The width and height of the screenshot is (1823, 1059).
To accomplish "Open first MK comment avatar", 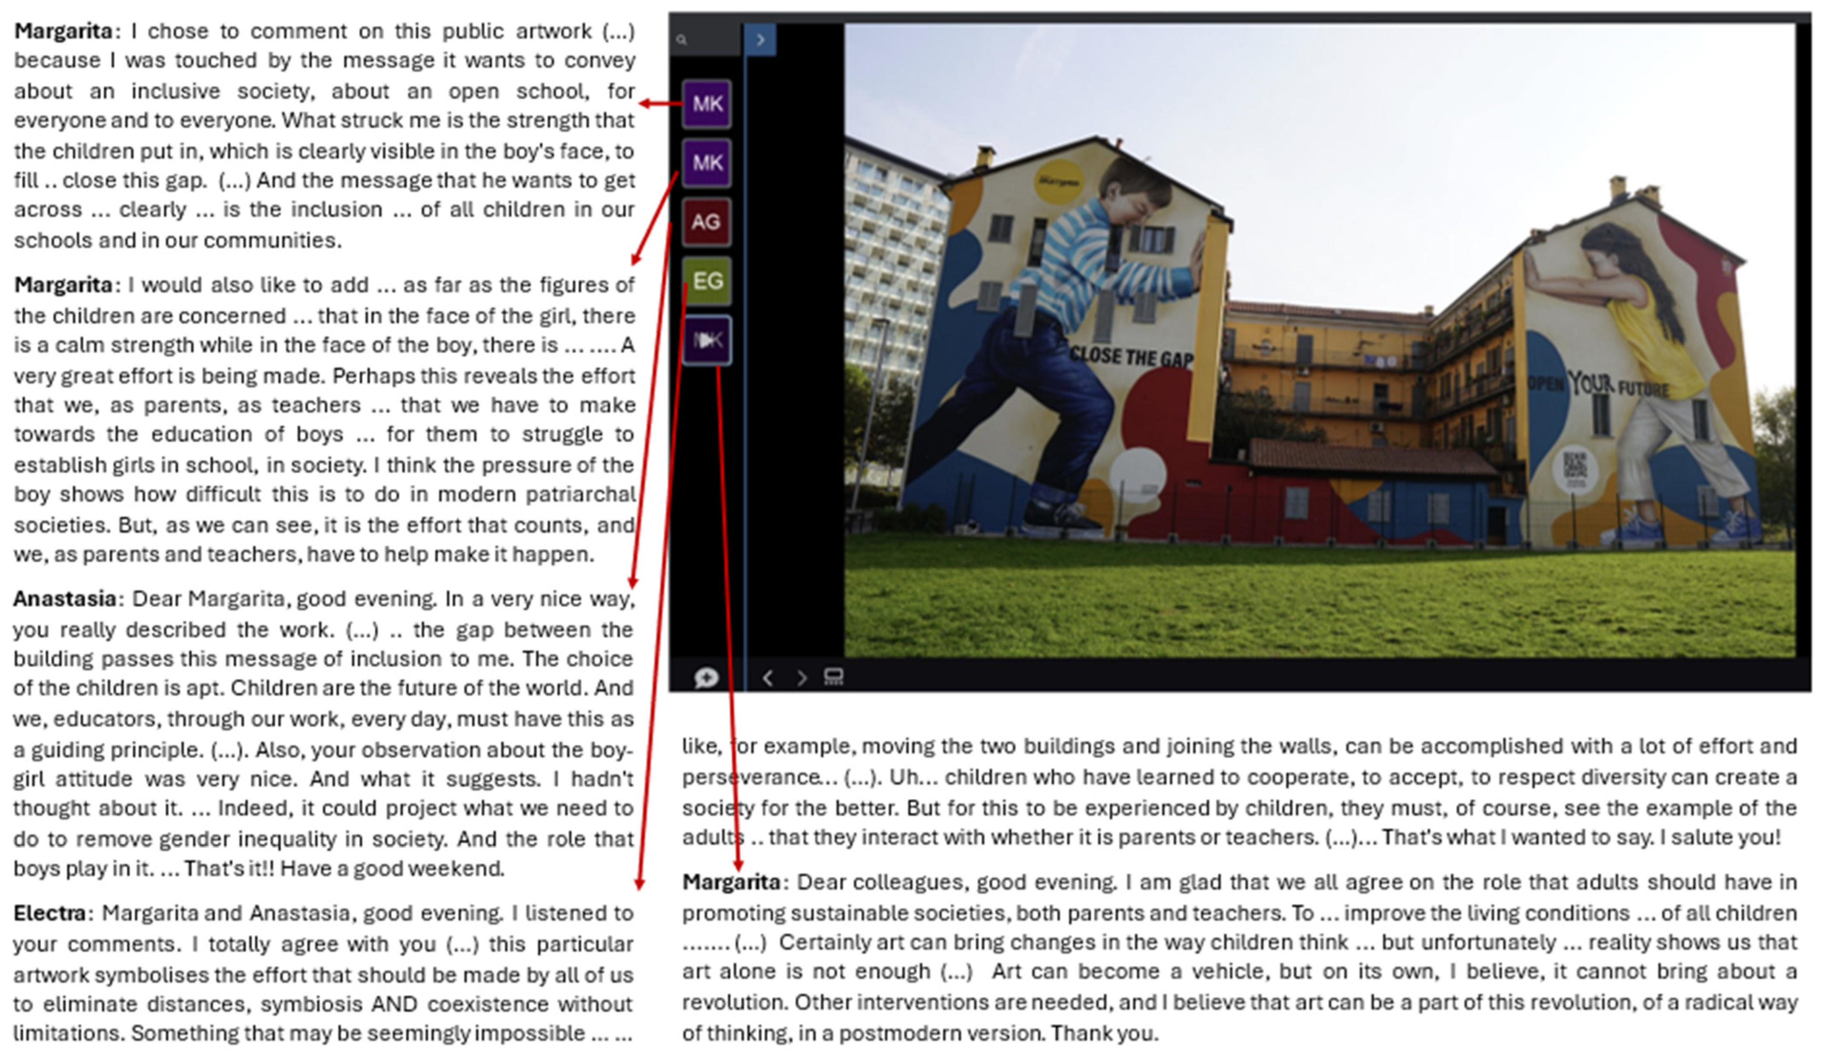I will 707,104.
